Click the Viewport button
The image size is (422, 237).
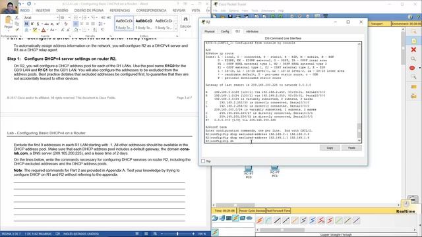click(377, 24)
